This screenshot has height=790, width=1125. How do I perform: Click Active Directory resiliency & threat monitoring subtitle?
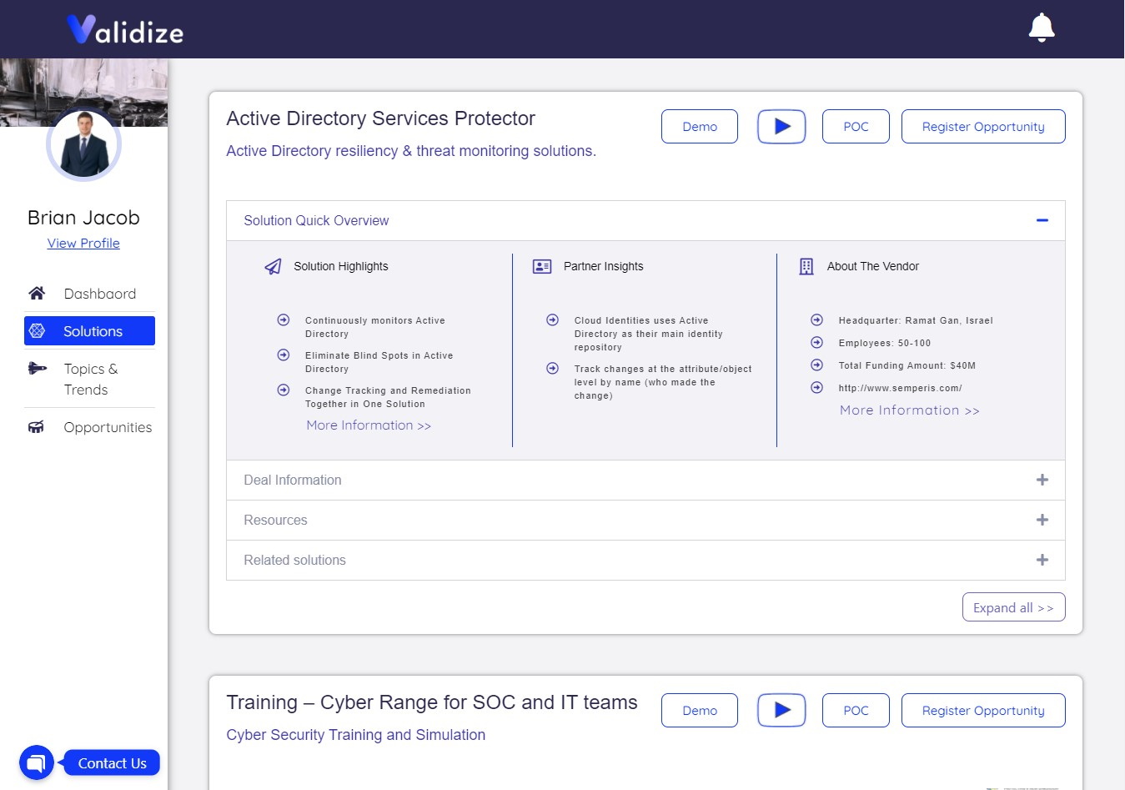pos(411,151)
